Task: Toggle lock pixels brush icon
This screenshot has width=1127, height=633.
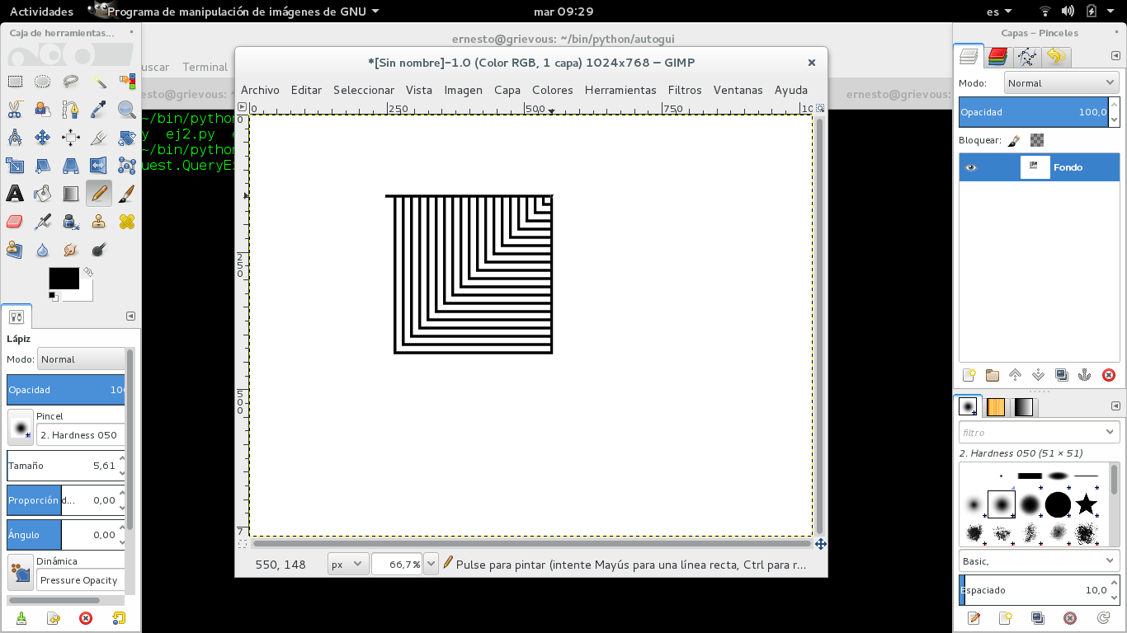Action: pyautogui.click(x=1014, y=140)
